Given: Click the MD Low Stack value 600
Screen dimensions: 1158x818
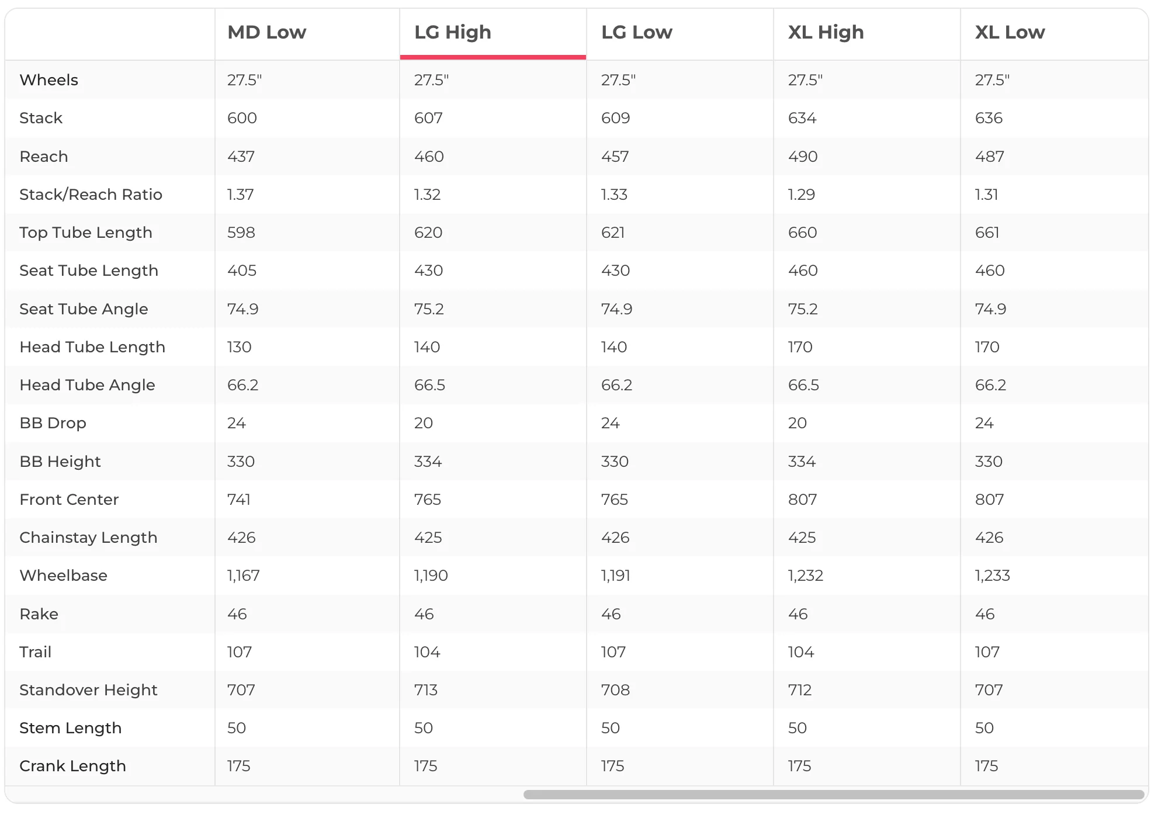Looking at the screenshot, I should (x=242, y=118).
